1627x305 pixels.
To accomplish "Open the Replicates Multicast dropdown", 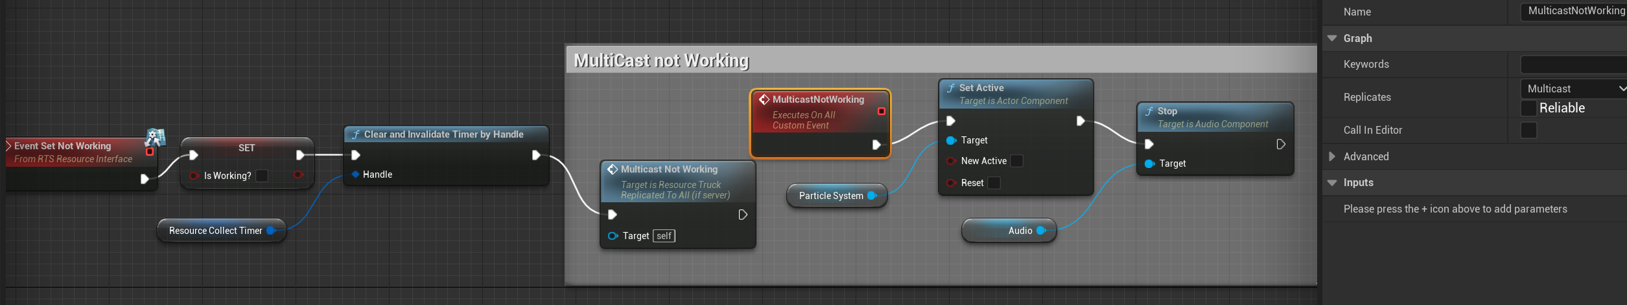I will (x=1574, y=89).
